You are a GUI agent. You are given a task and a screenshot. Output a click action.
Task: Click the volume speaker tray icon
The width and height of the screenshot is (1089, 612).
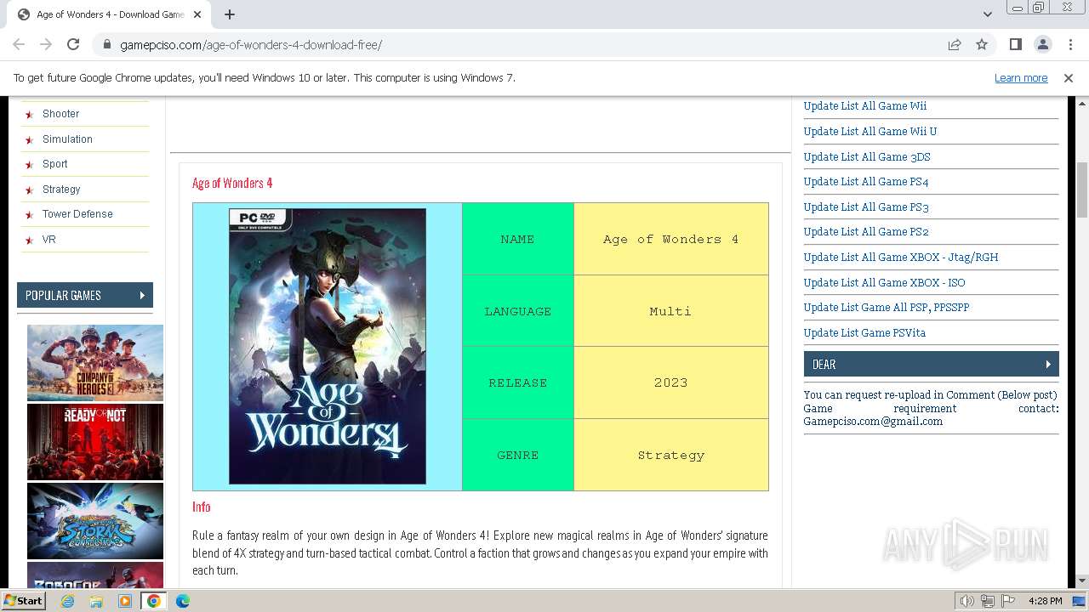[x=967, y=601]
